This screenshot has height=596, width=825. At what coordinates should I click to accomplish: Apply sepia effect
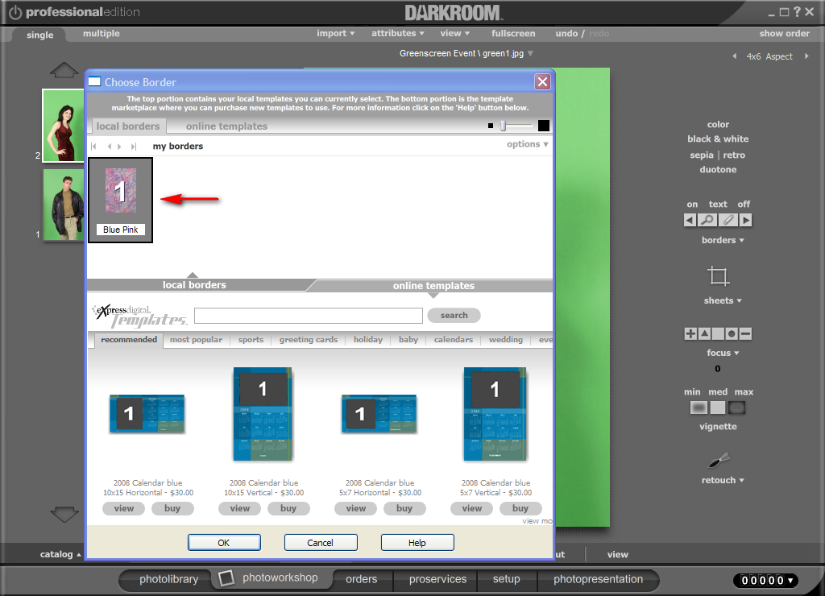coord(702,155)
